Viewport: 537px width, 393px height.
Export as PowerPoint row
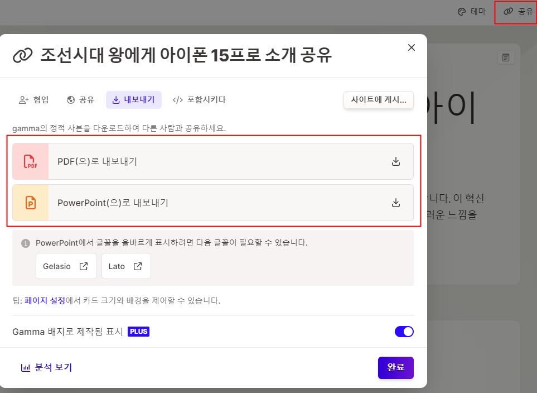tap(213, 203)
